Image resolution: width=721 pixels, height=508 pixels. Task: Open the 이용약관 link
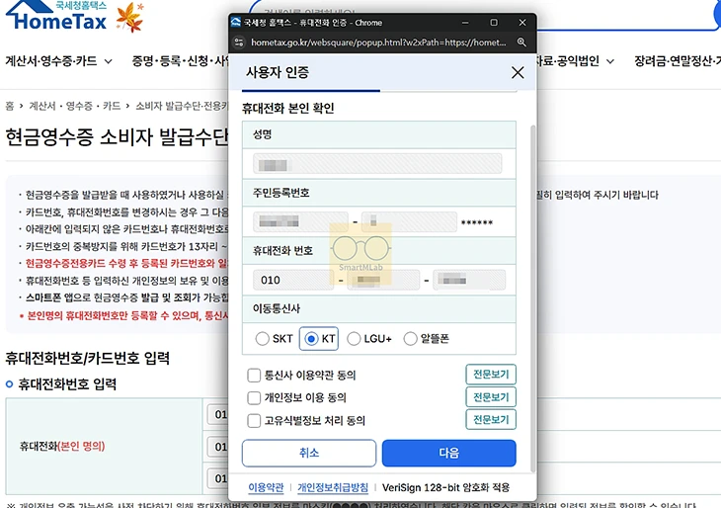click(266, 487)
